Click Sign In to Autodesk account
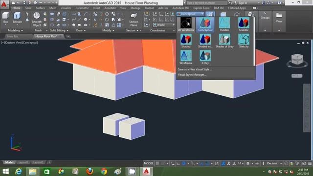 pyautogui.click(x=241, y=3)
